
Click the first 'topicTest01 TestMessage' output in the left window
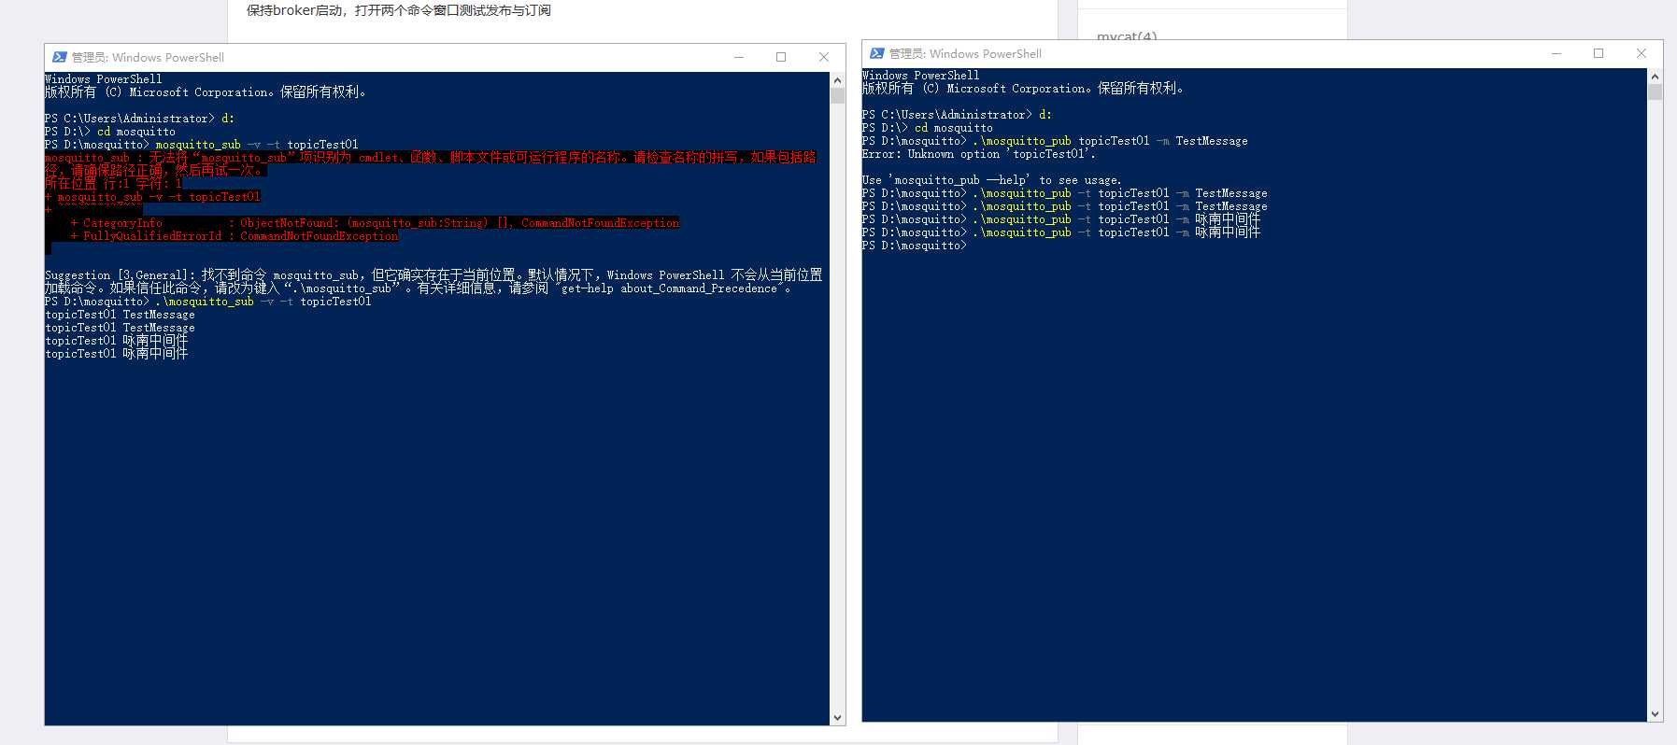(x=120, y=315)
